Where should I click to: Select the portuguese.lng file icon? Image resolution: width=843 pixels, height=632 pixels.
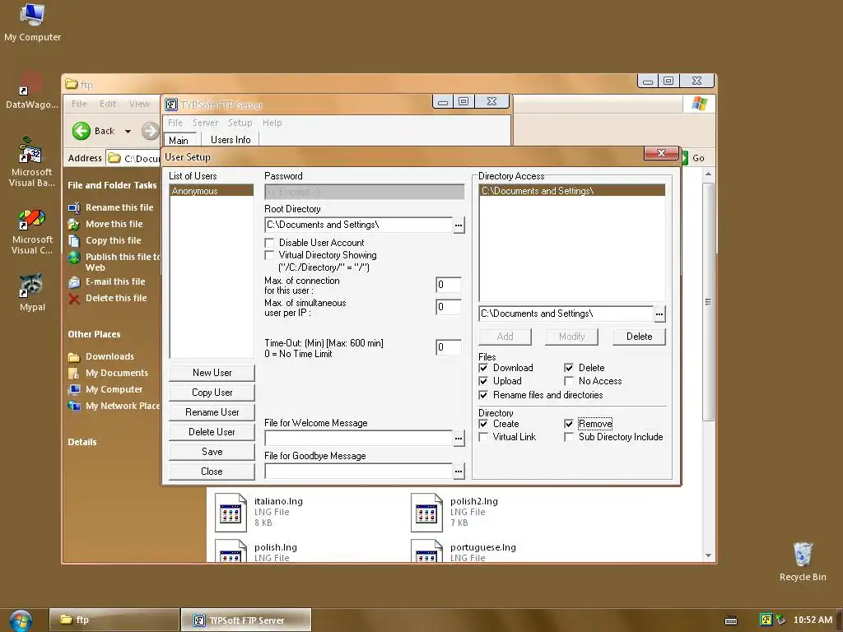pos(426,551)
